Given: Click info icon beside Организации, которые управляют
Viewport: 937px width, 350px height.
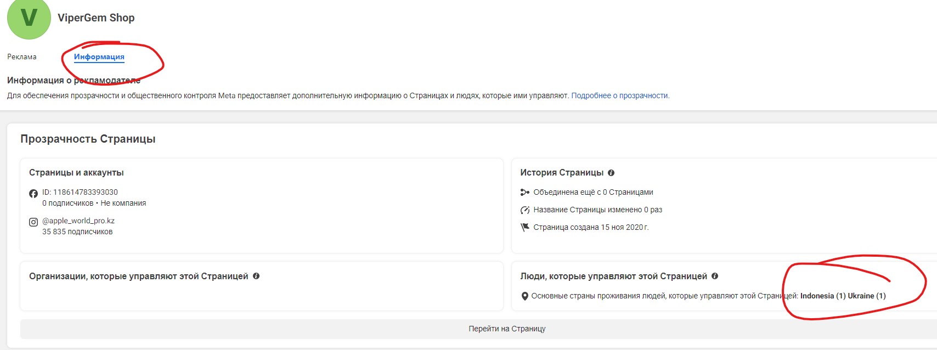Looking at the screenshot, I should coord(256,276).
